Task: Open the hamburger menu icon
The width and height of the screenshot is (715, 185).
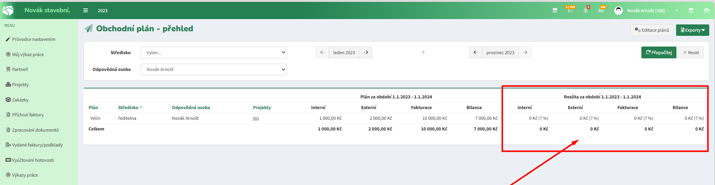Action: coord(85,10)
